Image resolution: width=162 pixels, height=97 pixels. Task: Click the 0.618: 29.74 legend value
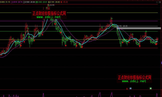(17, 2)
